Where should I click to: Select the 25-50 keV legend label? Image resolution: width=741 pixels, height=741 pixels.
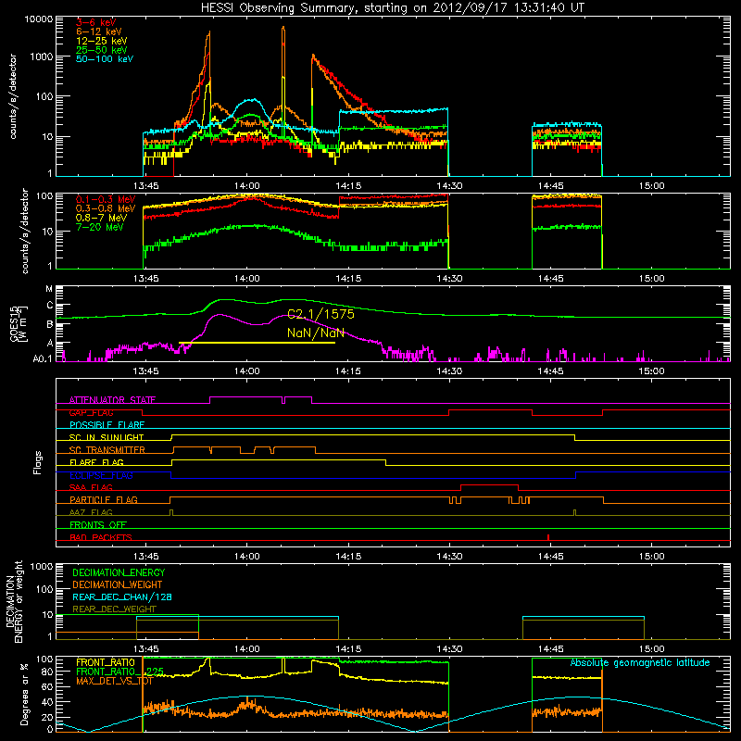(102, 50)
